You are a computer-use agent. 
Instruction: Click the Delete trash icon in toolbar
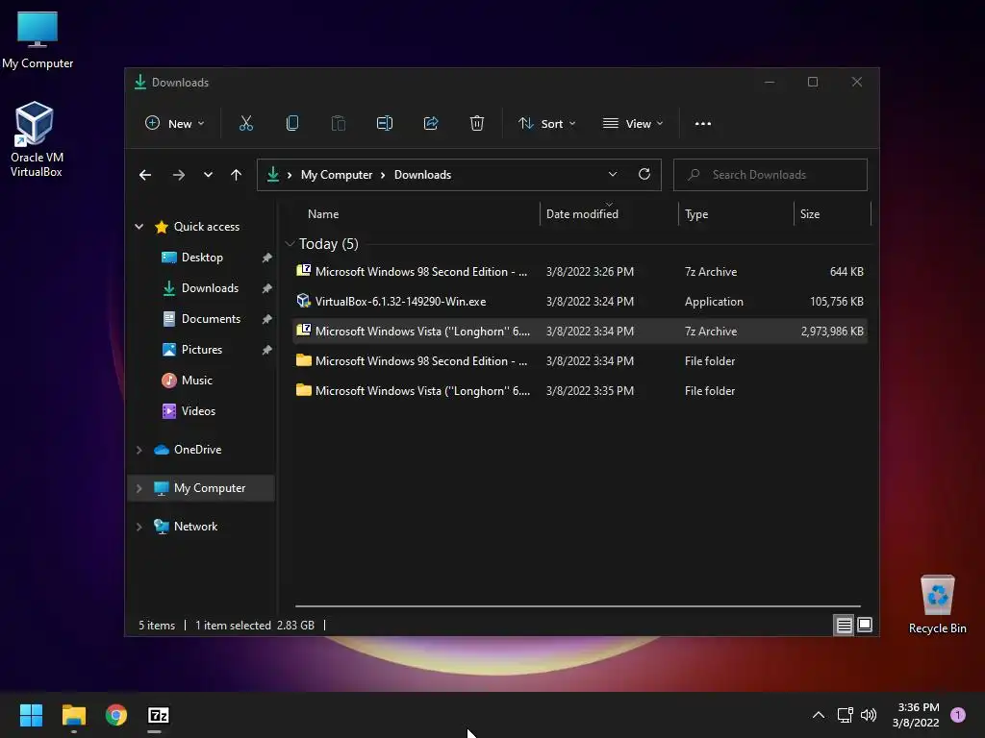(477, 124)
